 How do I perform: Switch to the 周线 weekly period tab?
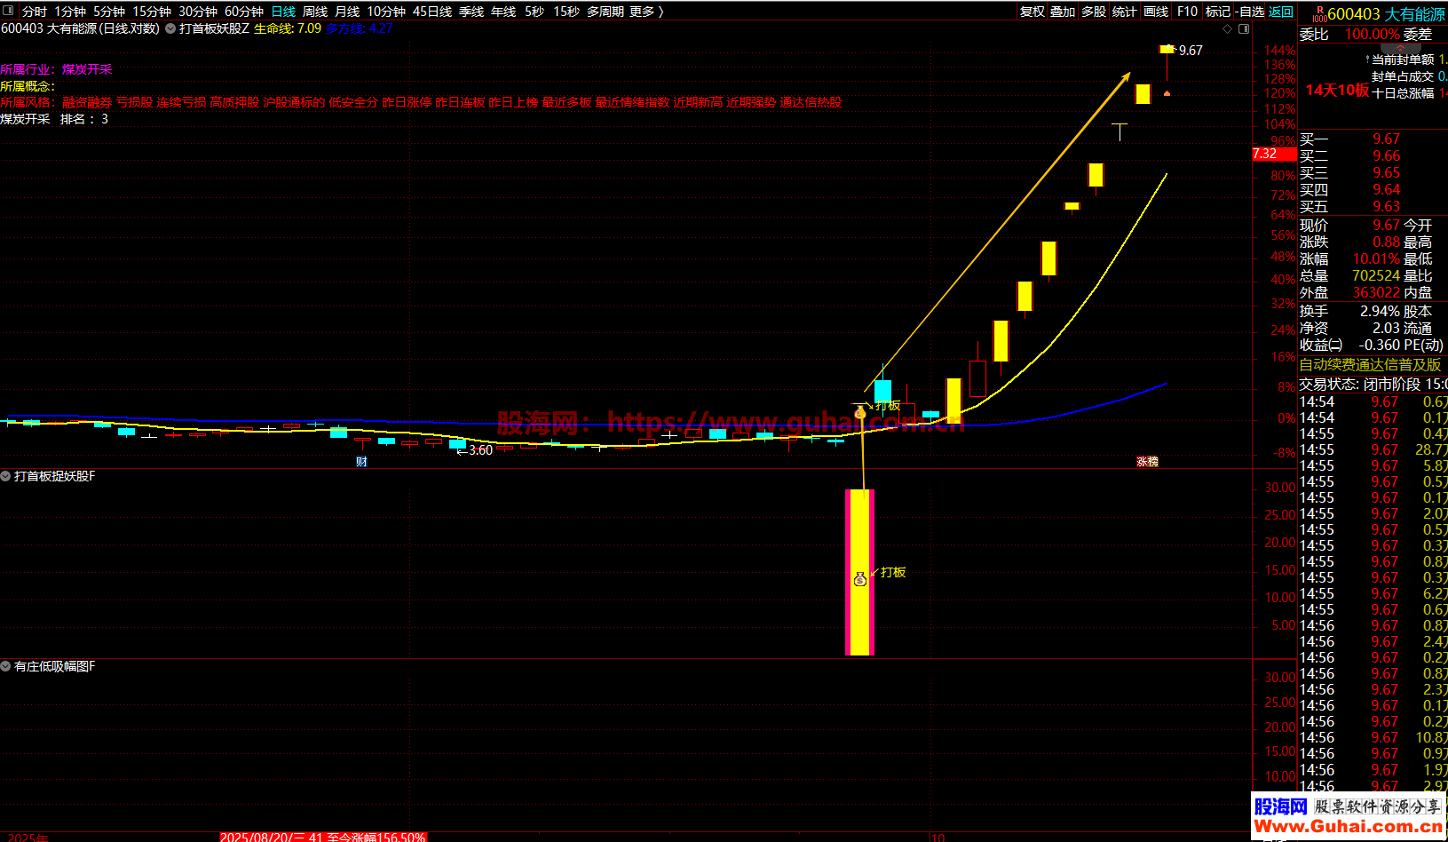coord(315,12)
